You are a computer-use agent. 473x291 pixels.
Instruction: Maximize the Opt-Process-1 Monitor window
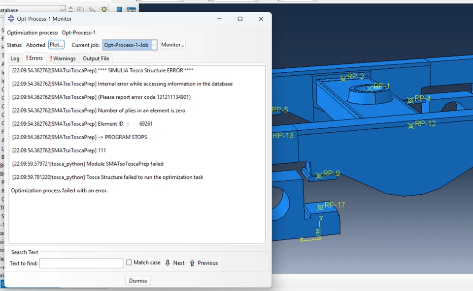click(240, 19)
